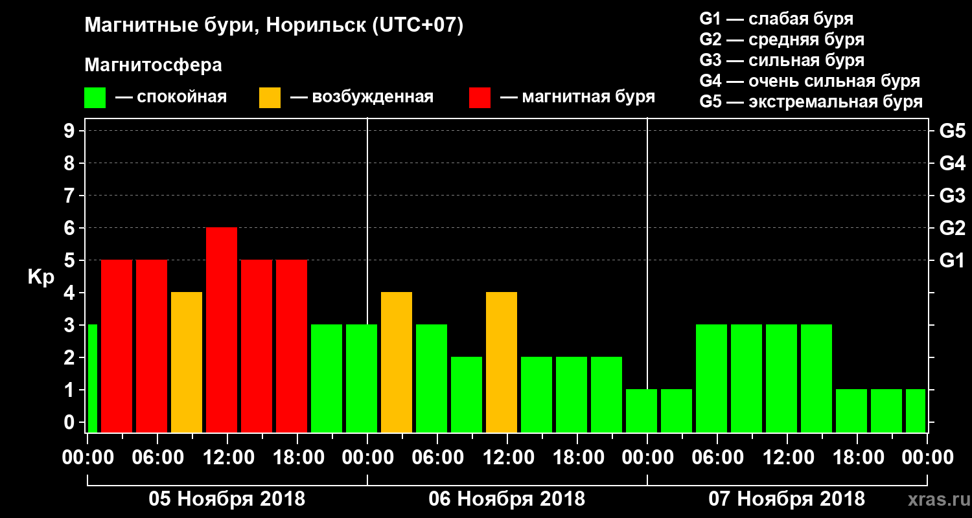Click the orange возбужденная legend swatch

pyautogui.click(x=270, y=98)
